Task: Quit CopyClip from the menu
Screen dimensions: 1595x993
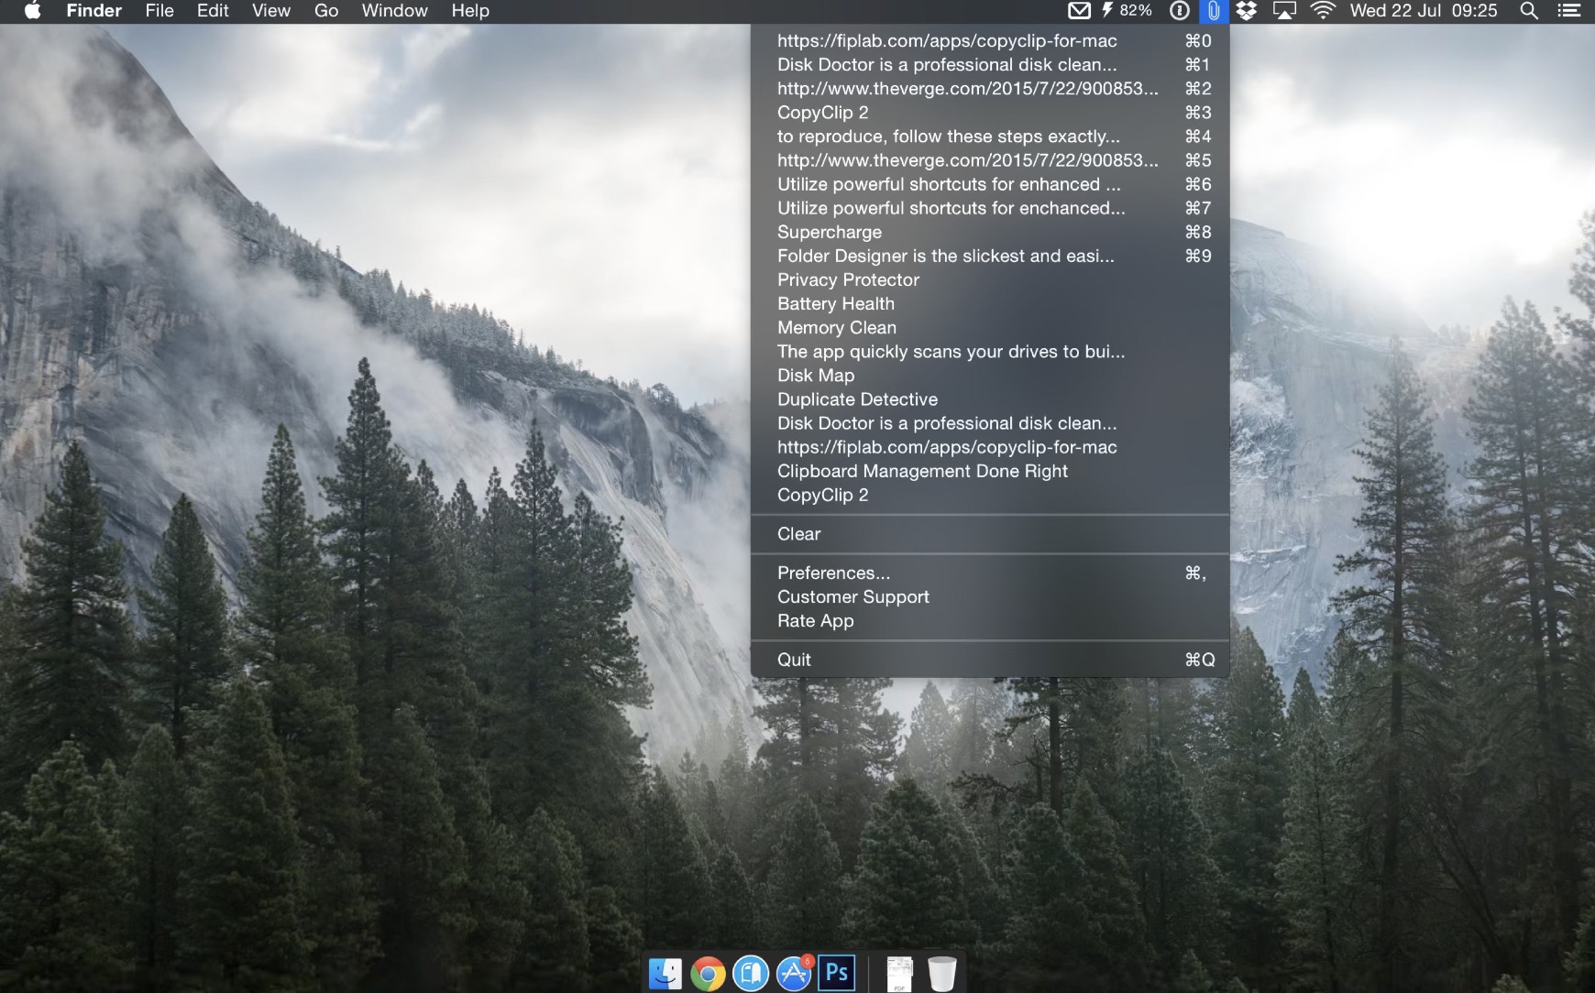Action: click(x=794, y=660)
